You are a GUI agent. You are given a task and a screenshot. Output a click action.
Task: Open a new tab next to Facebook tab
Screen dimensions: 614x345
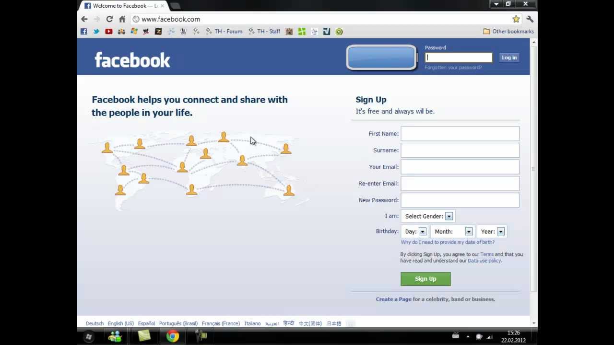(175, 6)
